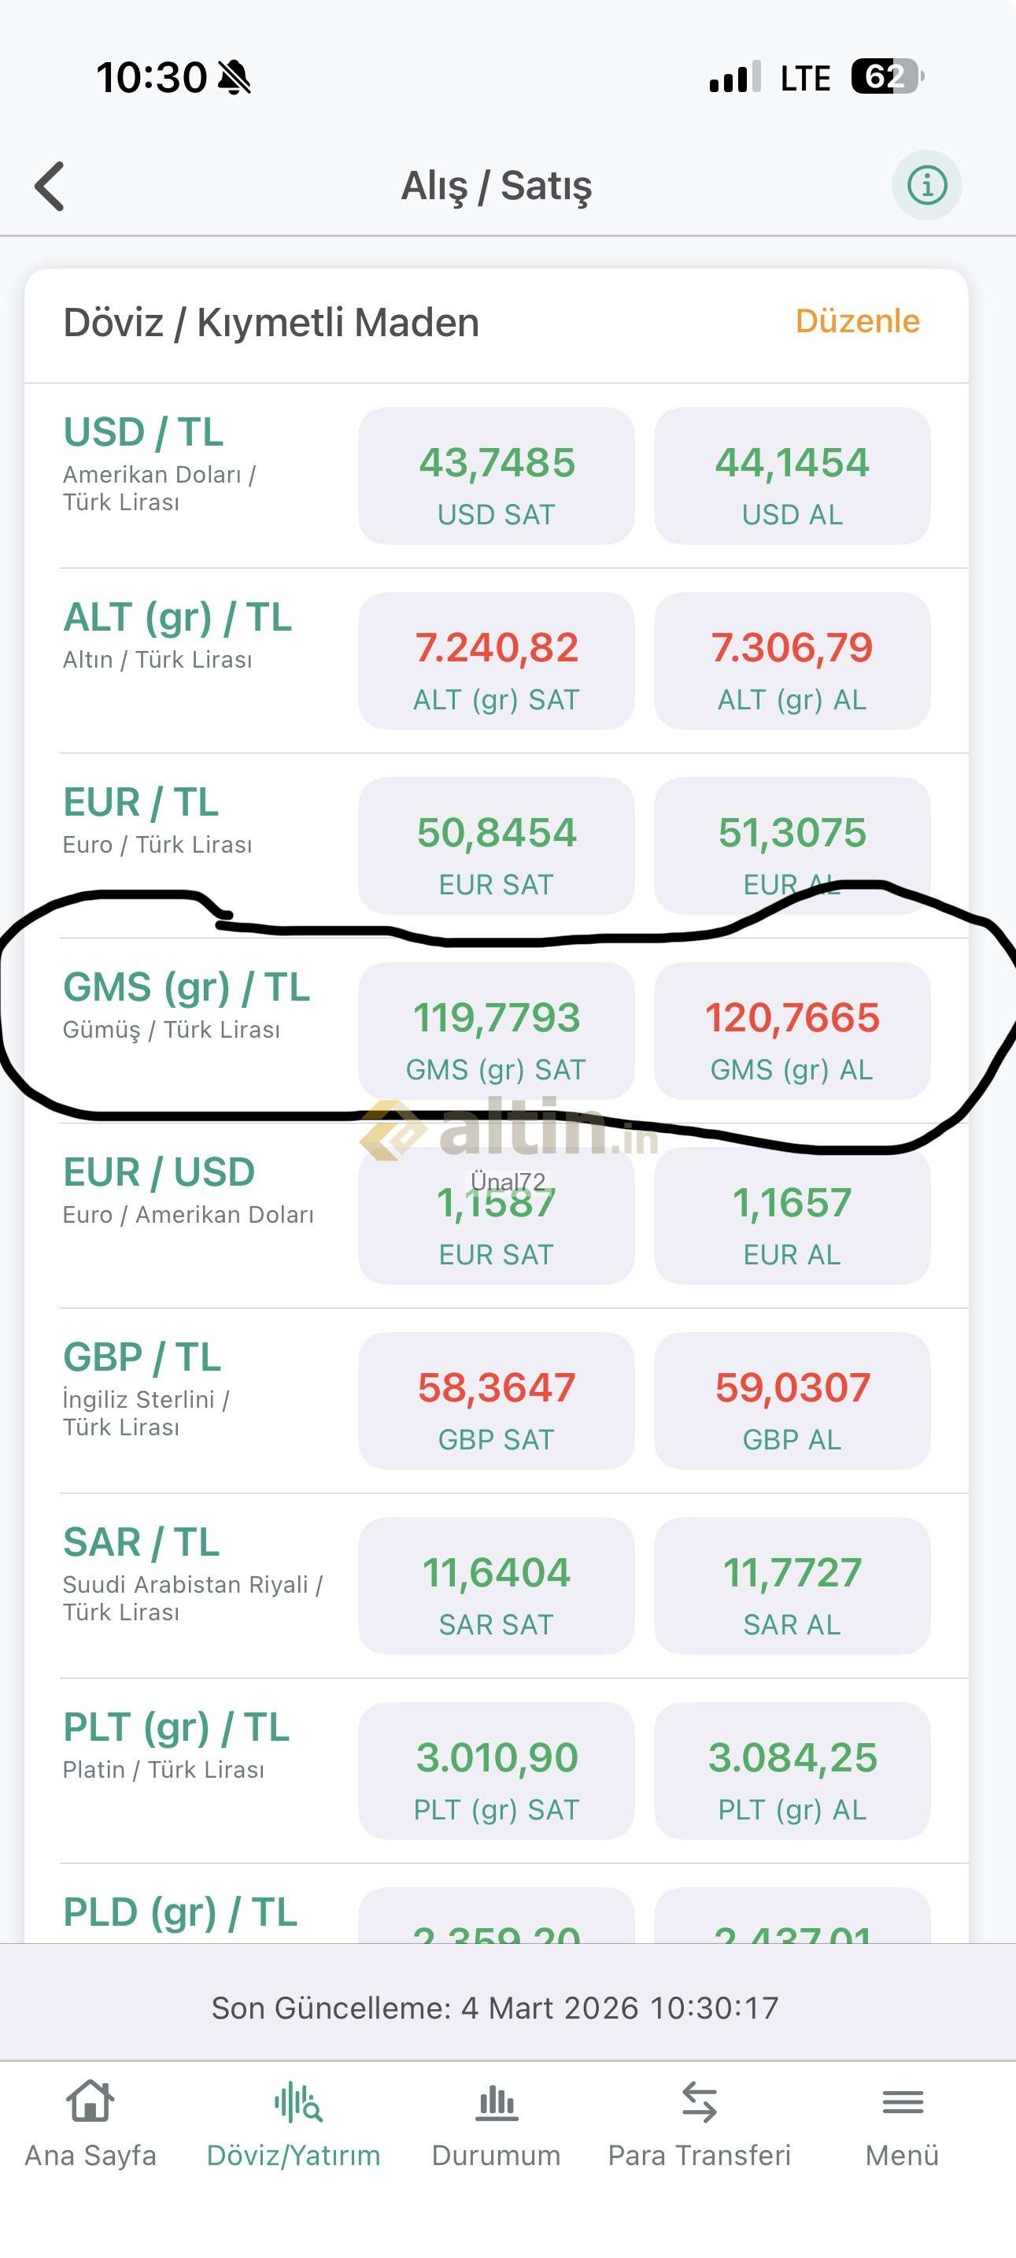Choose the GMS (gr) AL button
The image size is (1016, 2258).
[x=792, y=1031]
